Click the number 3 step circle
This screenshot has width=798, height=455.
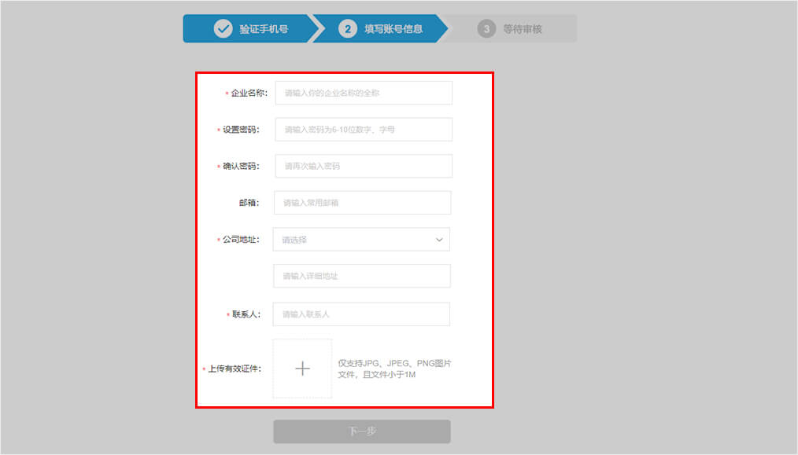click(x=486, y=29)
